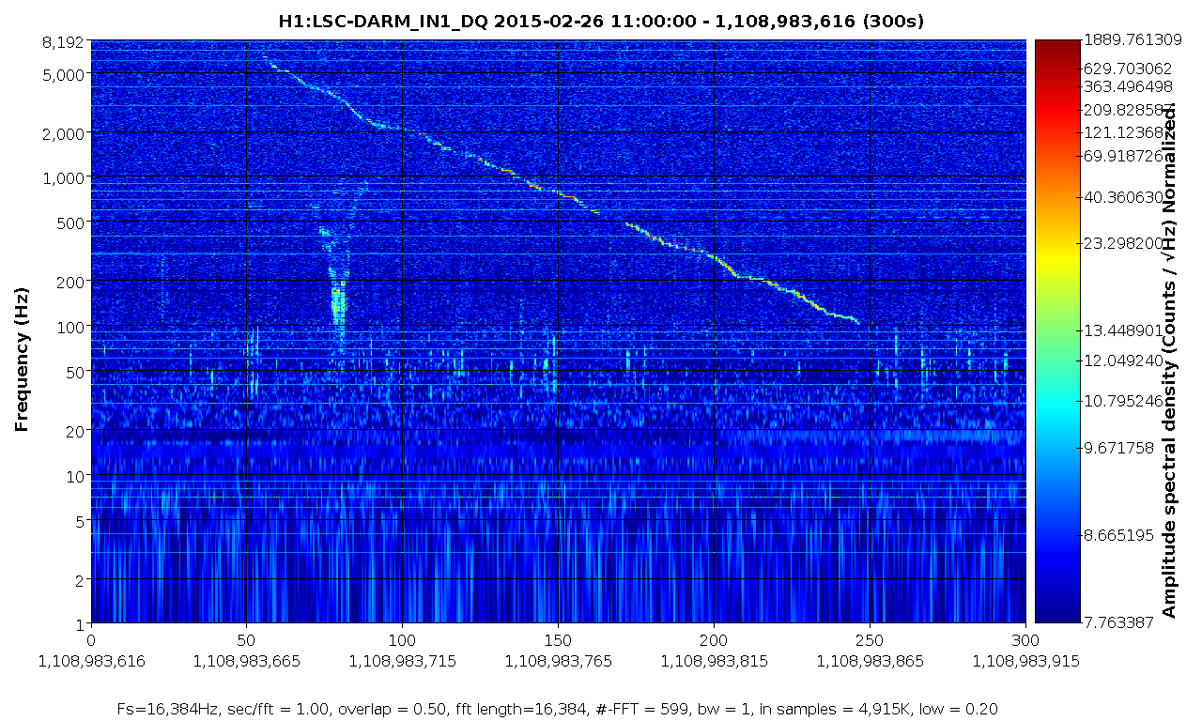Click the color scale value 13.448901

(x=1122, y=330)
